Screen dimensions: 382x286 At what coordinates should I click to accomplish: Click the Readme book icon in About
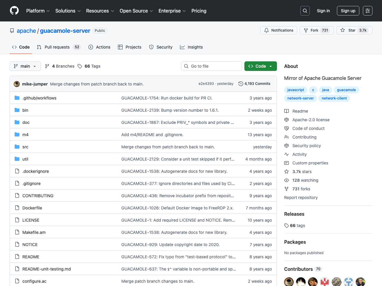pos(286,111)
